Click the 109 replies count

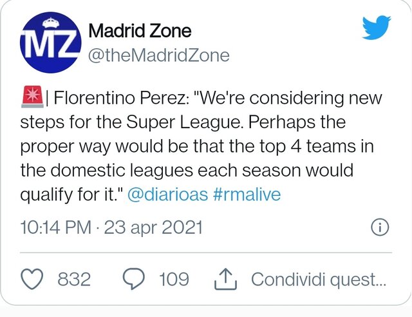174,279
